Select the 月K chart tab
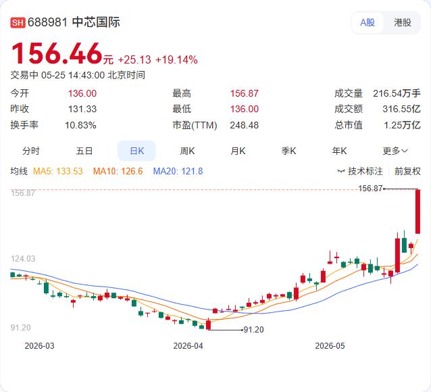The width and height of the screenshot is (431, 392). (238, 151)
